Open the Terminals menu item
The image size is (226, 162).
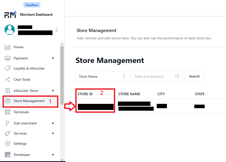tap(21, 112)
